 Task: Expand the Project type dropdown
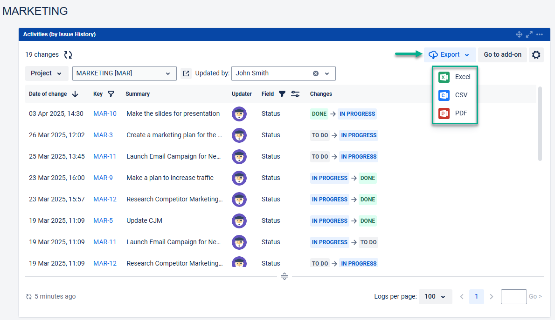(x=47, y=73)
